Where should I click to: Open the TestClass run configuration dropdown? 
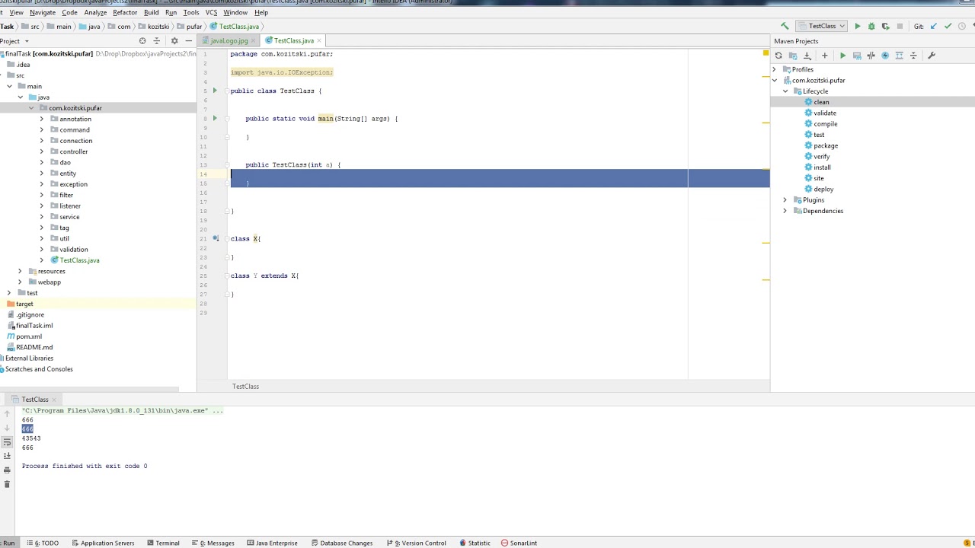(822, 26)
